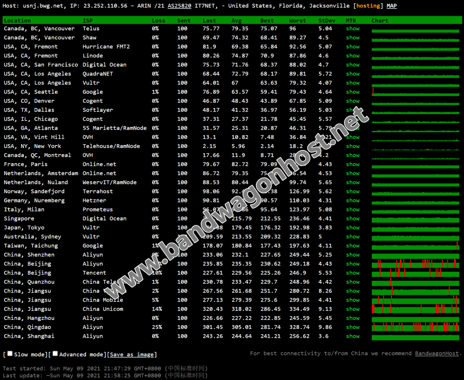Show MTR for Sandefjord Terrahost row
464x380 pixels.
353,192
